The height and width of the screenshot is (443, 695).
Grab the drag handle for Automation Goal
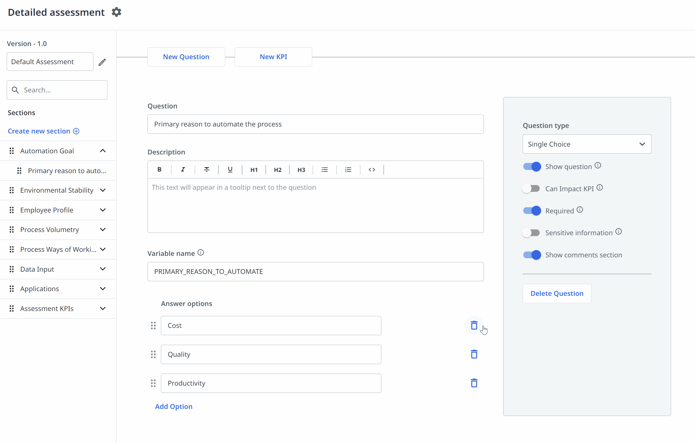(12, 151)
